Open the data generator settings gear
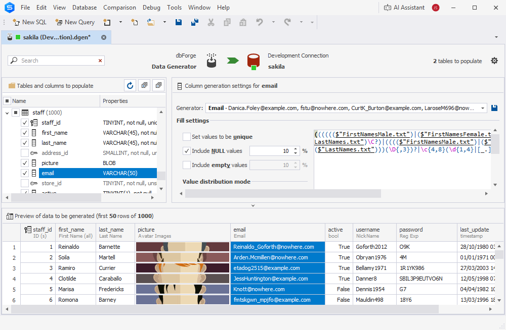 (494, 61)
